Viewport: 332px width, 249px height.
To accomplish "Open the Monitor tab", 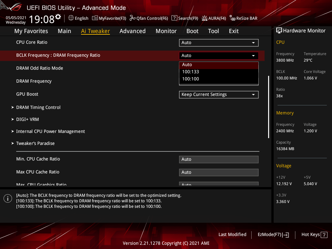I will [166, 31].
